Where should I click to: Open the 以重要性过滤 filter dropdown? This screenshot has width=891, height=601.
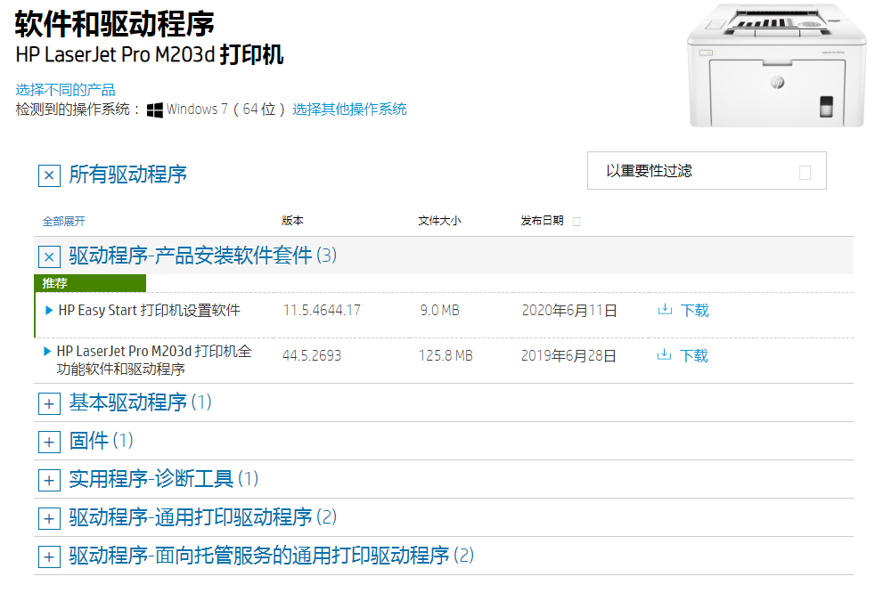coord(707,170)
